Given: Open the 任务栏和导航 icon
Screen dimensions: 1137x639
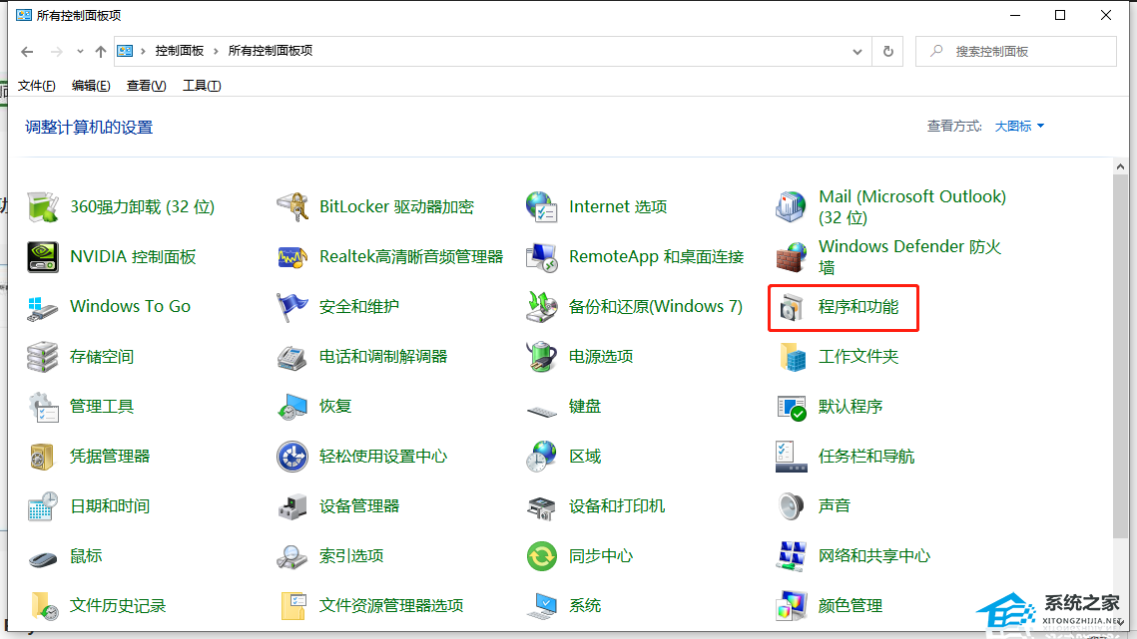Looking at the screenshot, I should coord(792,458).
